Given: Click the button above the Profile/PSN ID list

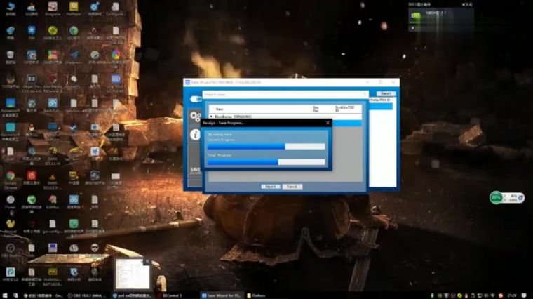Looking at the screenshot, I should [x=386, y=93].
